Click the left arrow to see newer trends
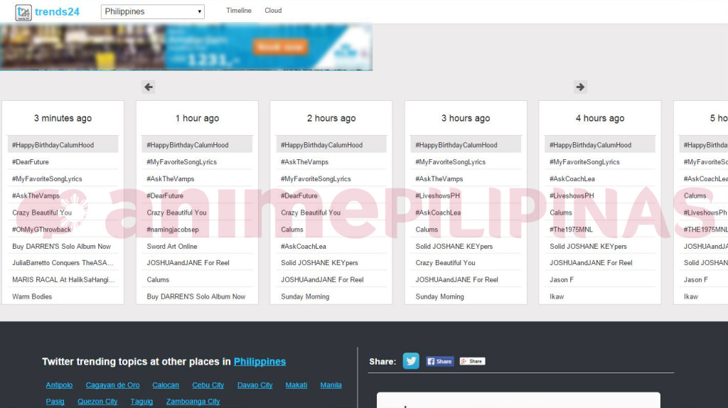 pyautogui.click(x=149, y=87)
